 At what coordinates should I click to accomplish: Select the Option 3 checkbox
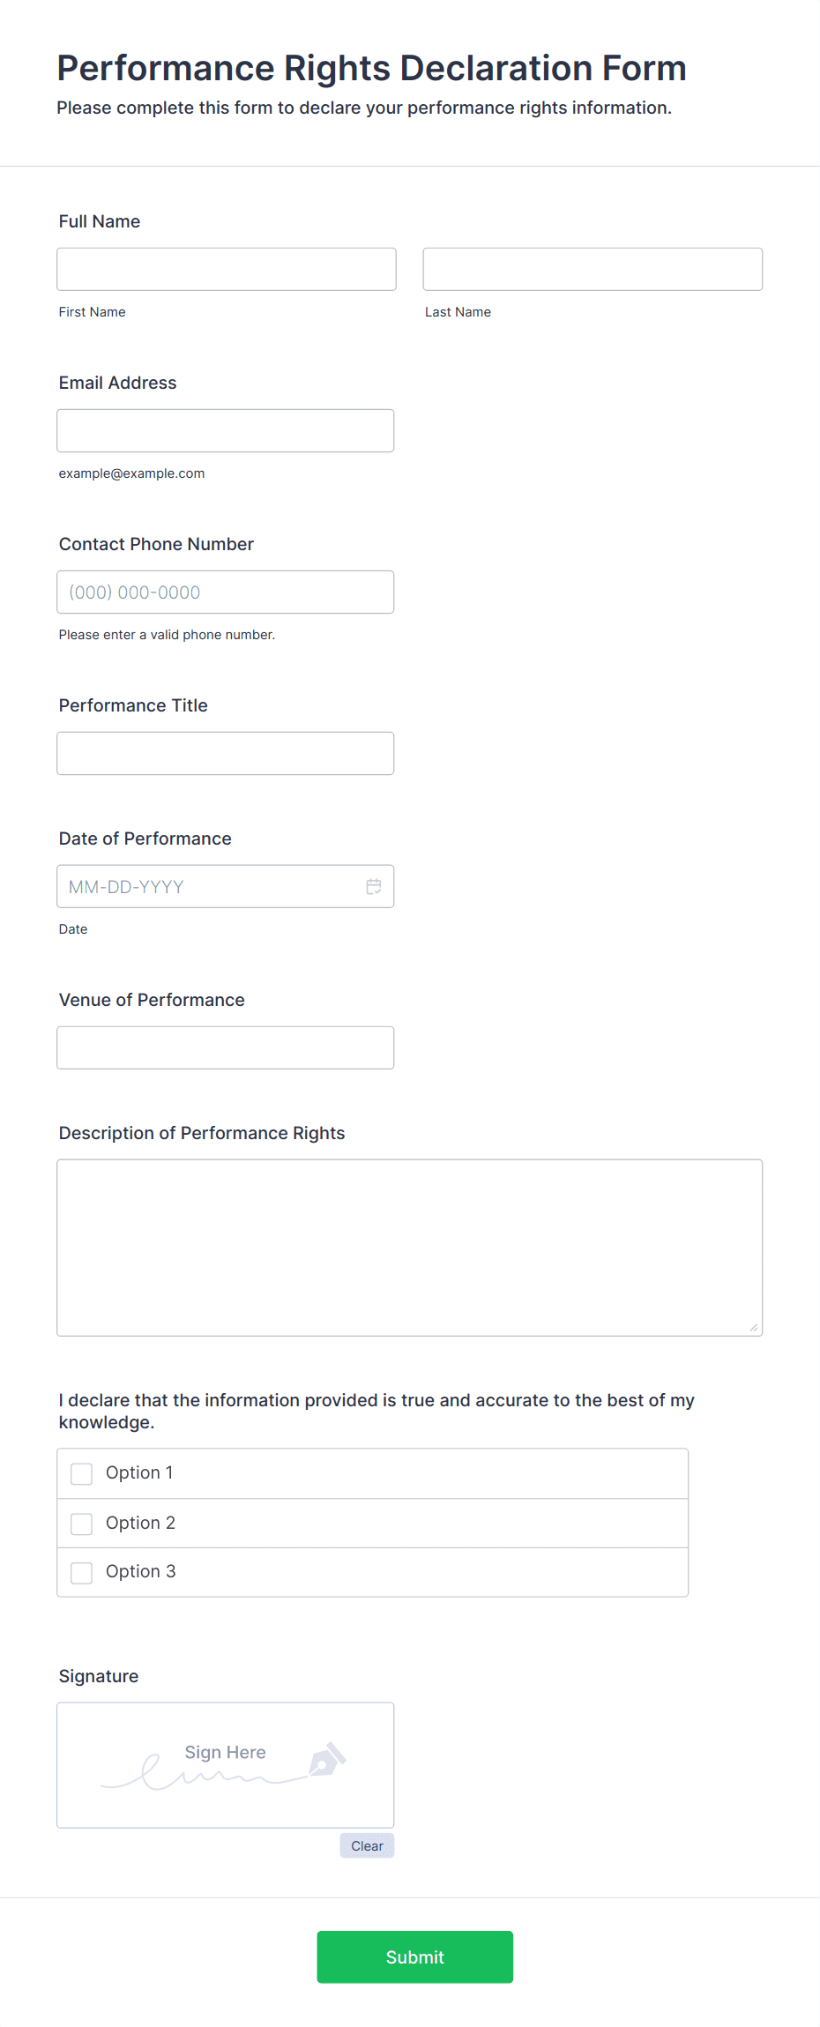click(x=82, y=1572)
